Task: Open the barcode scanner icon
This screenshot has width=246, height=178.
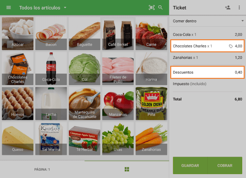Action: point(152,8)
